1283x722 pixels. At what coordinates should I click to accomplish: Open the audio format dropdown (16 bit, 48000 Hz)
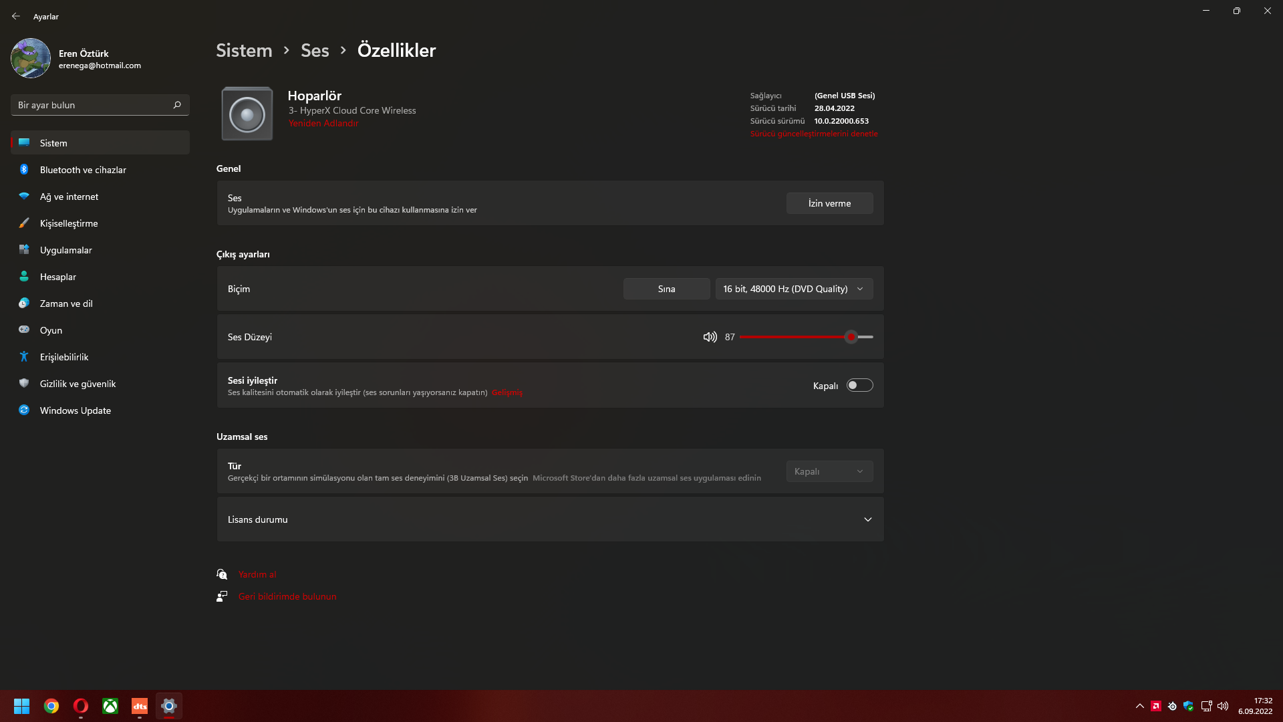tap(794, 289)
